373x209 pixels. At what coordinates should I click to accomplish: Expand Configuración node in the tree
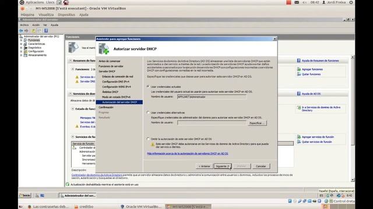pos(21,51)
